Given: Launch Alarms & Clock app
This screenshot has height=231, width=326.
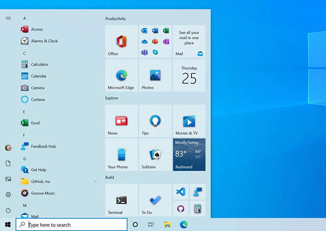Looking at the screenshot, I should [58, 41].
